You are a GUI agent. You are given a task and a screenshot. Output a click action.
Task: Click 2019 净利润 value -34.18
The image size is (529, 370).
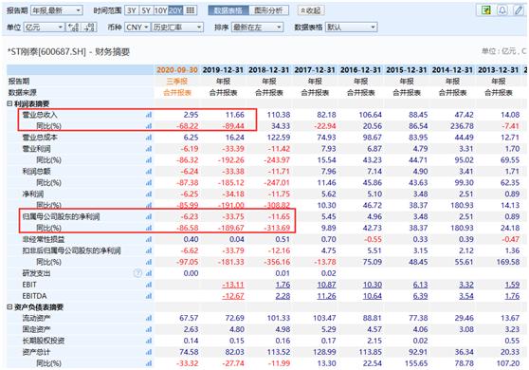(233, 194)
